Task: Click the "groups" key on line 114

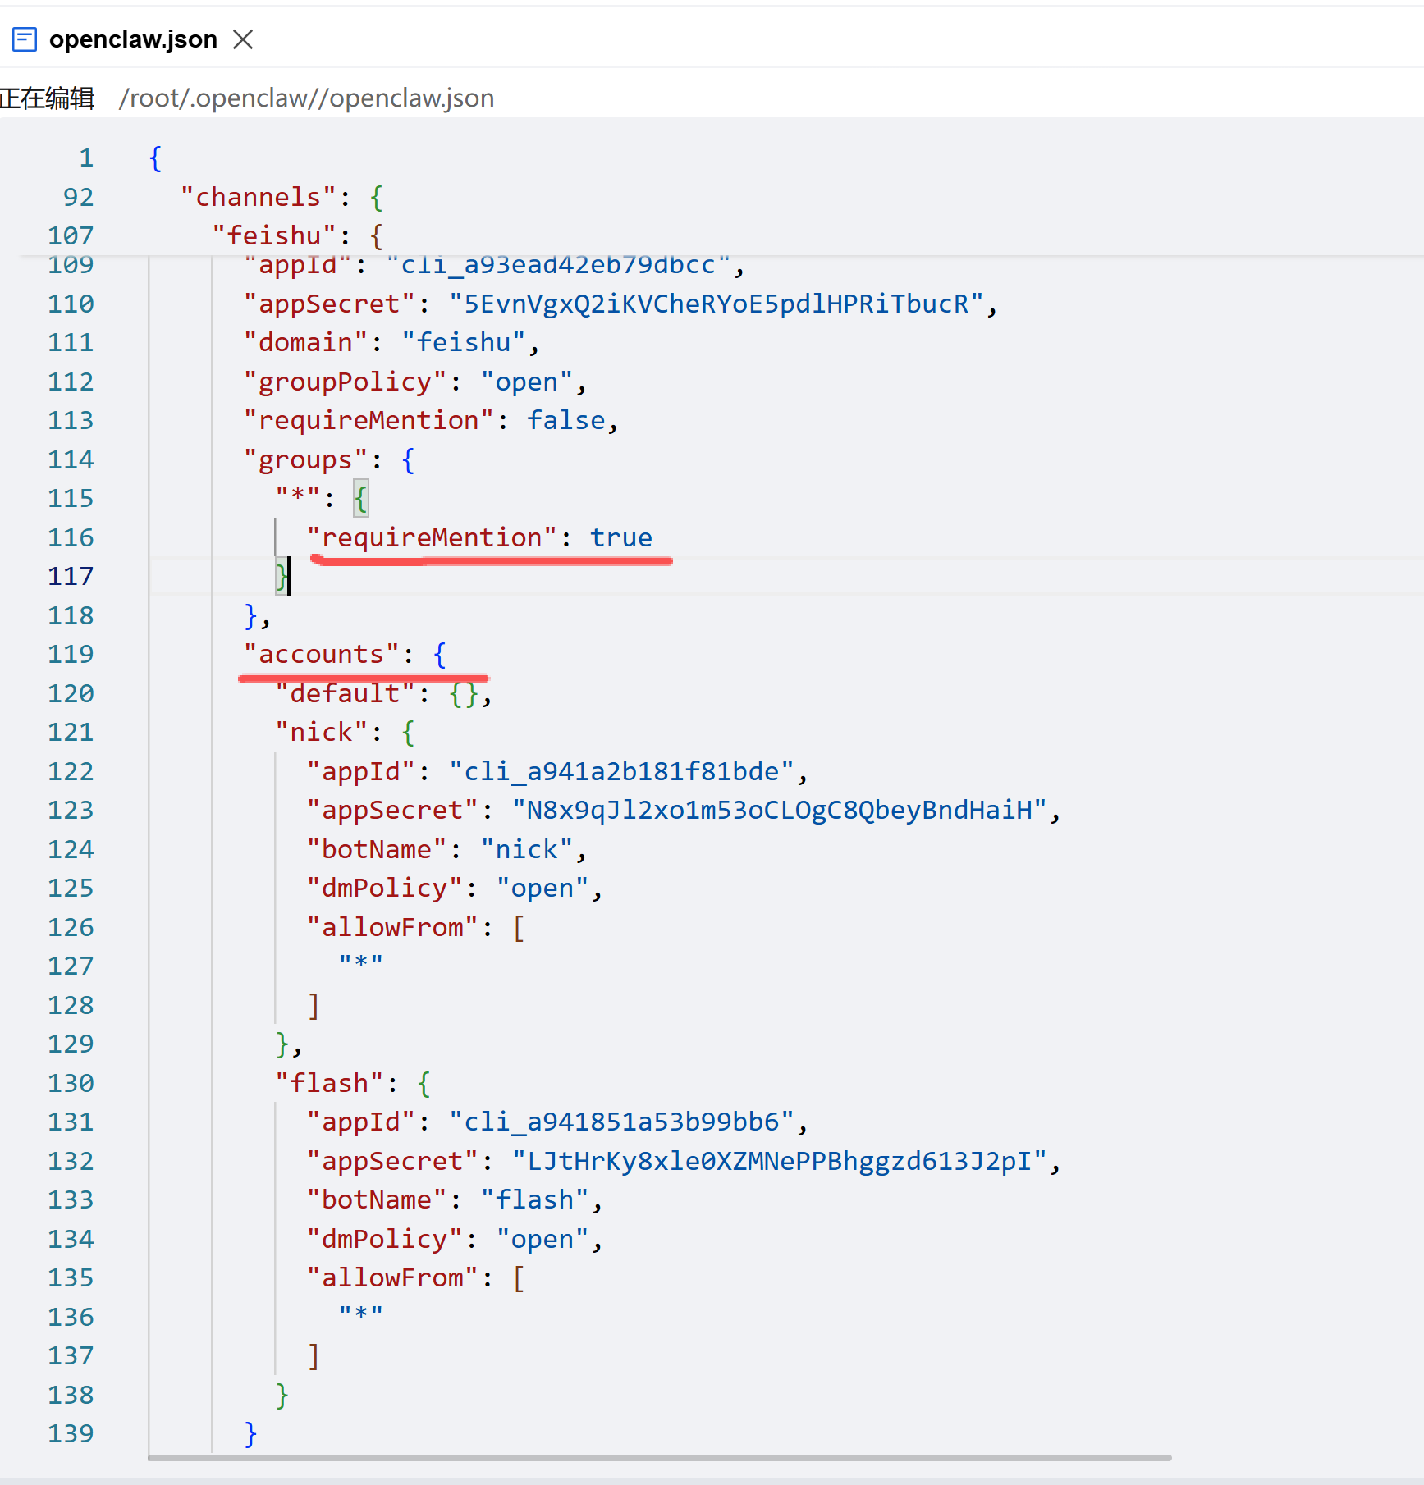Action: [306, 460]
